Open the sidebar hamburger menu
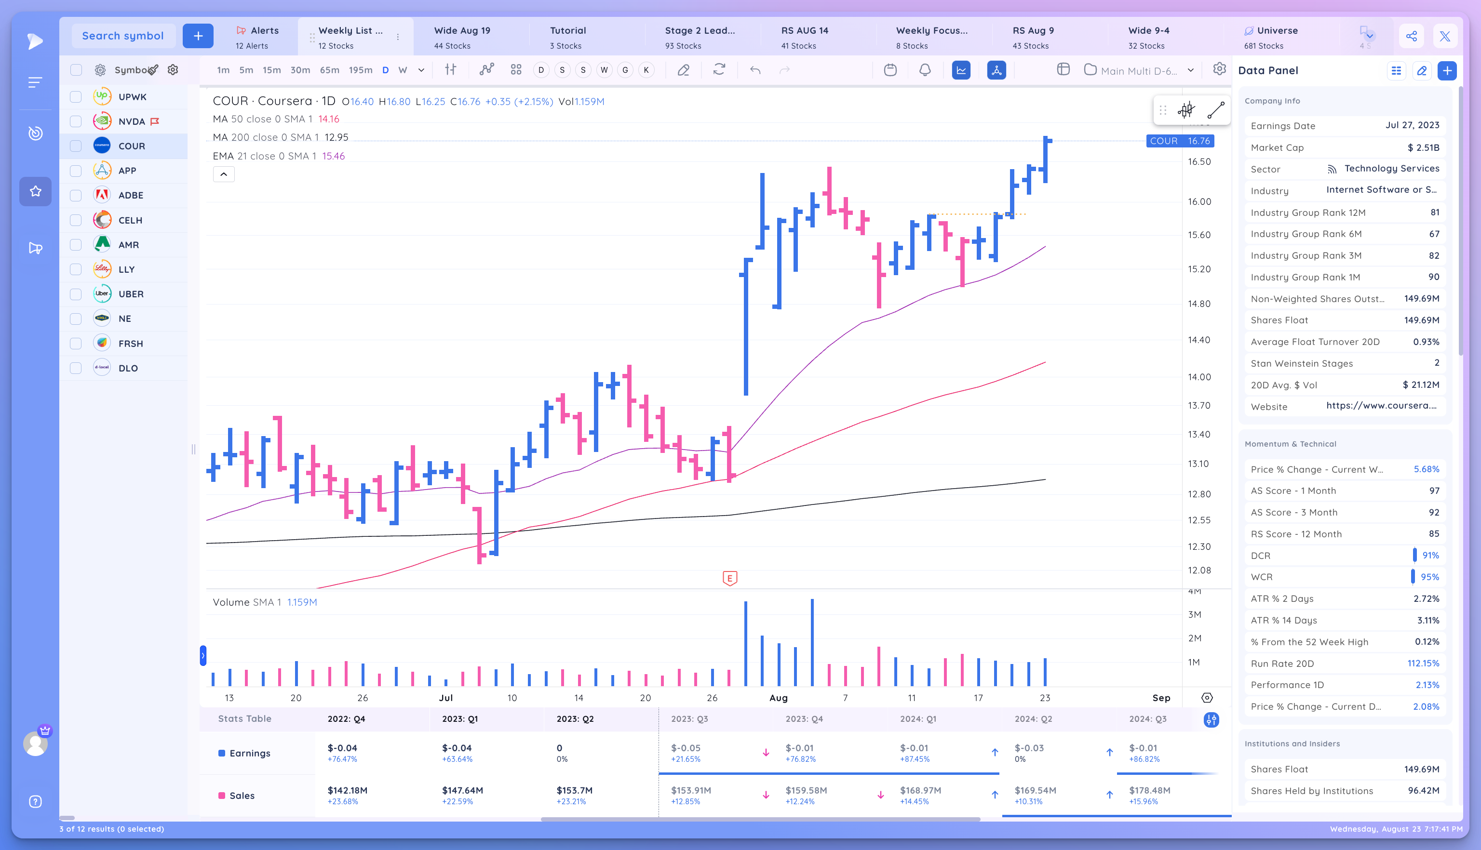The height and width of the screenshot is (850, 1481). [35, 82]
